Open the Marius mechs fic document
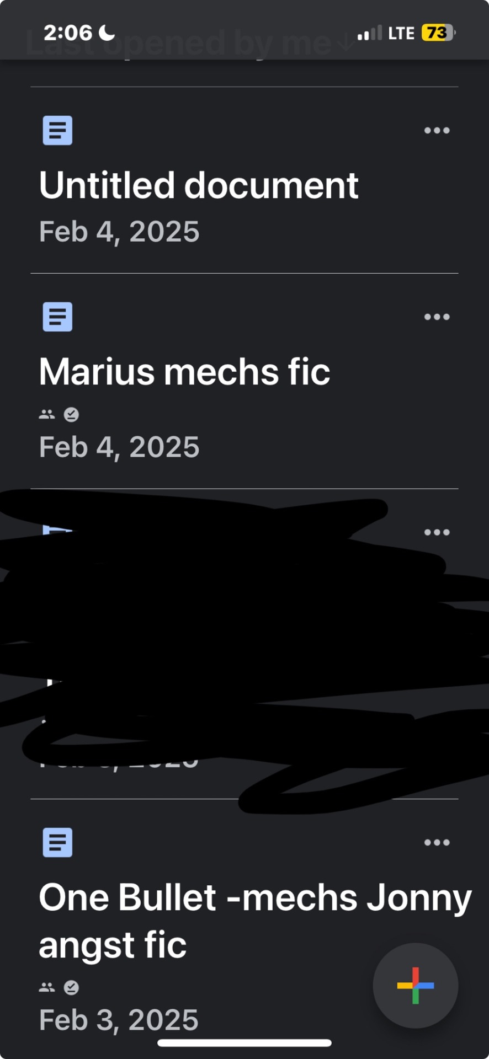 184,372
